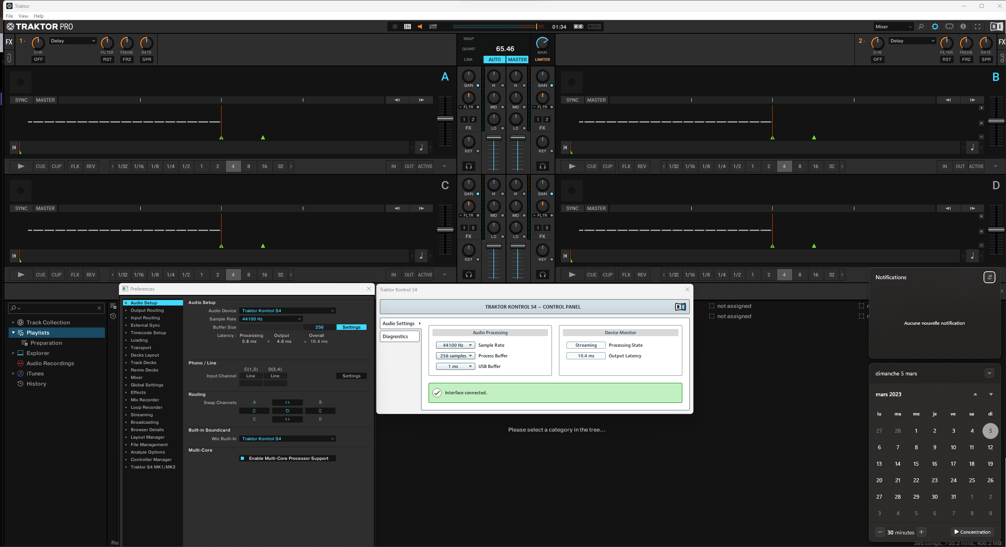Select loop size 8 on deck A
Image resolution: width=1006 pixels, height=547 pixels.
[249, 166]
